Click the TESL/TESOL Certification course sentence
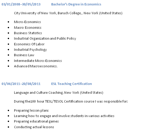 [x=71, y=102]
